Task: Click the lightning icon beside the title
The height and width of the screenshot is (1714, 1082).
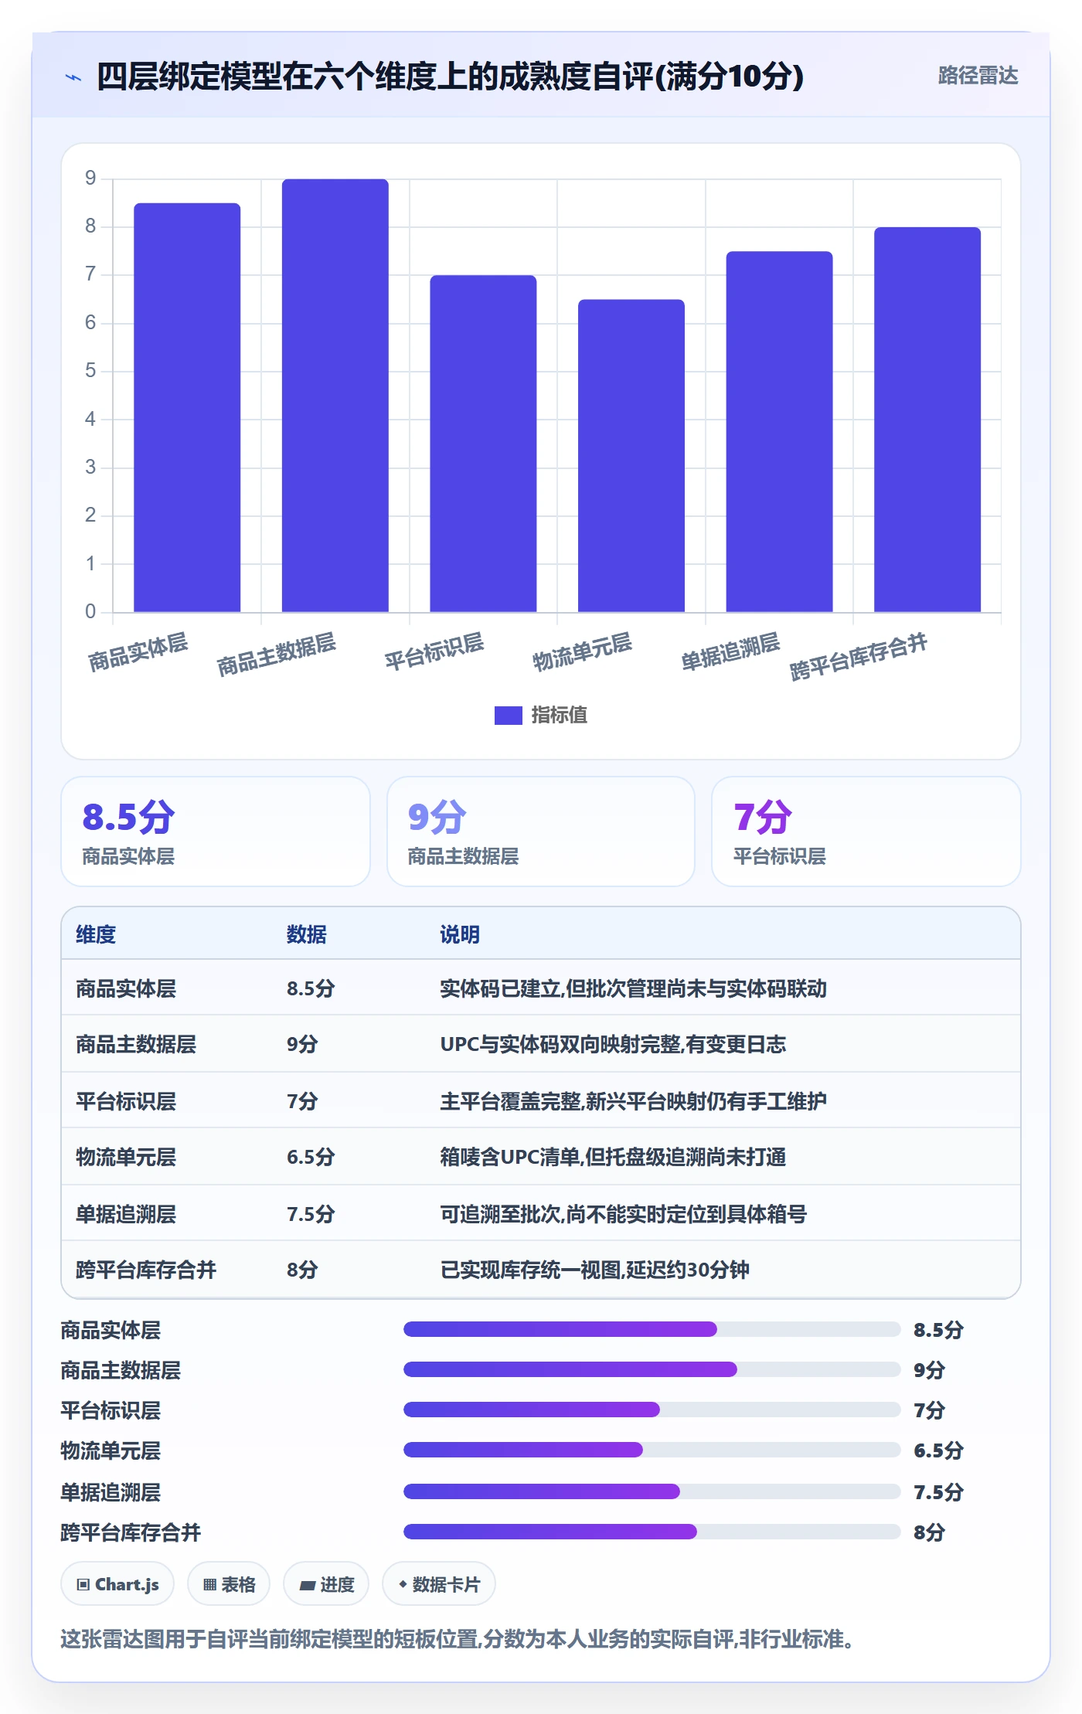Action: click(x=73, y=77)
